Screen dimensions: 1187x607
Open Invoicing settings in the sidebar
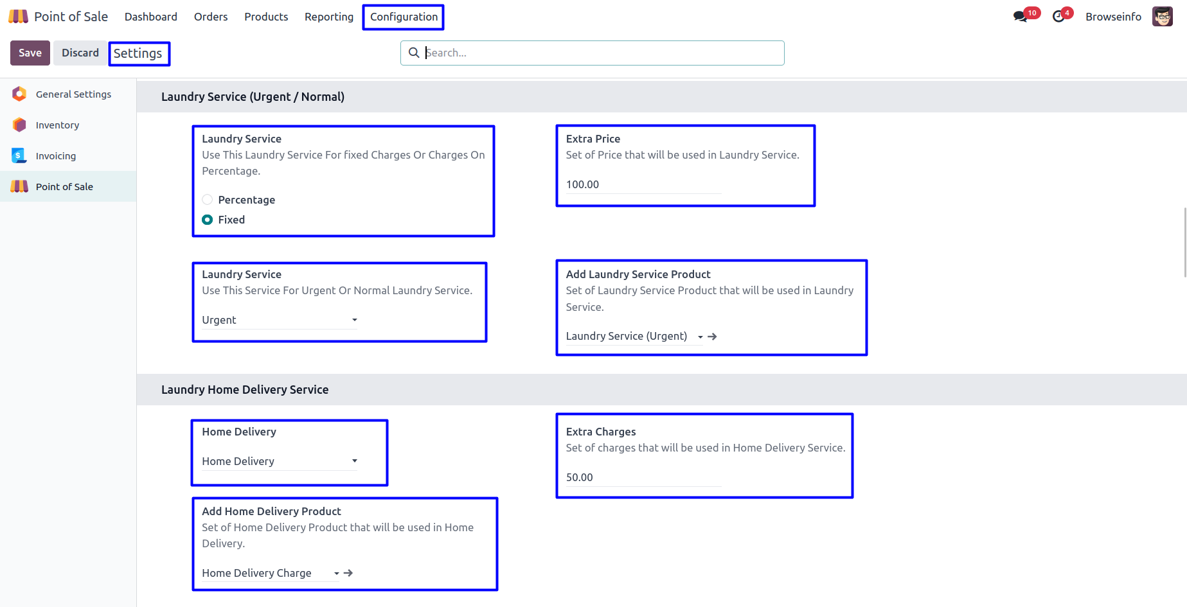[55, 156]
